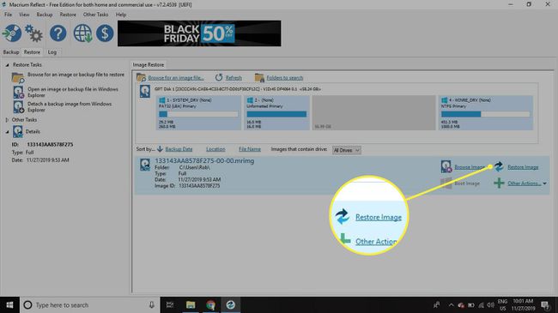
Task: Open File Explorer from the taskbar
Action: (x=191, y=304)
